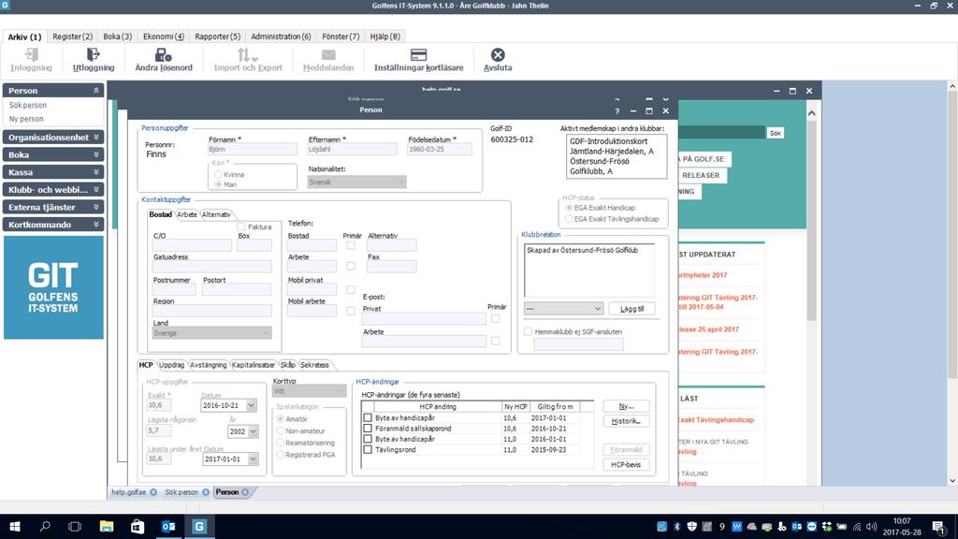Screen dimensions: 958x539
Task: Click the Ny... HCP button
Action: click(x=626, y=406)
